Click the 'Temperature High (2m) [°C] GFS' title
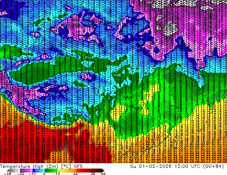227x175 pixels. (41, 166)
